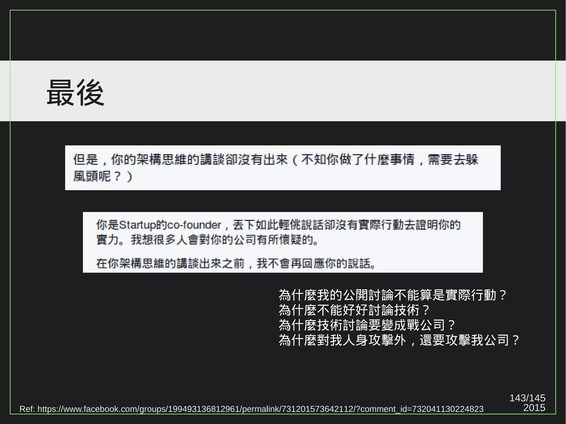Image resolution: width=566 pixels, height=424 pixels.
Task: Click the question ending 還要攻擊我公司？
Action: (x=399, y=340)
